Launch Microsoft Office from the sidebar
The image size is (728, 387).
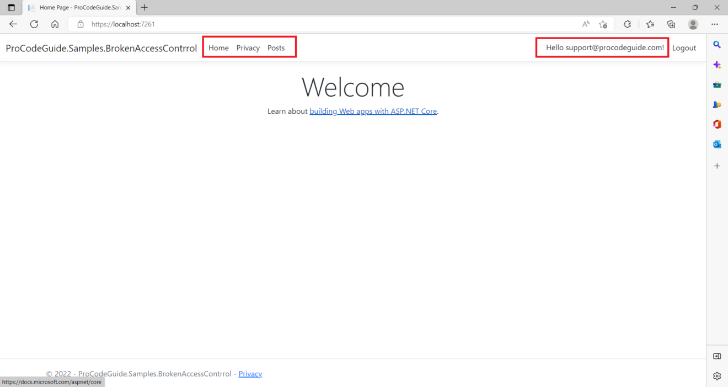point(717,124)
